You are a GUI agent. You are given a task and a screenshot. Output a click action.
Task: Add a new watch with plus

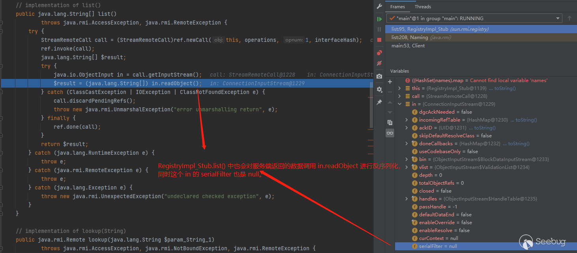(390, 82)
